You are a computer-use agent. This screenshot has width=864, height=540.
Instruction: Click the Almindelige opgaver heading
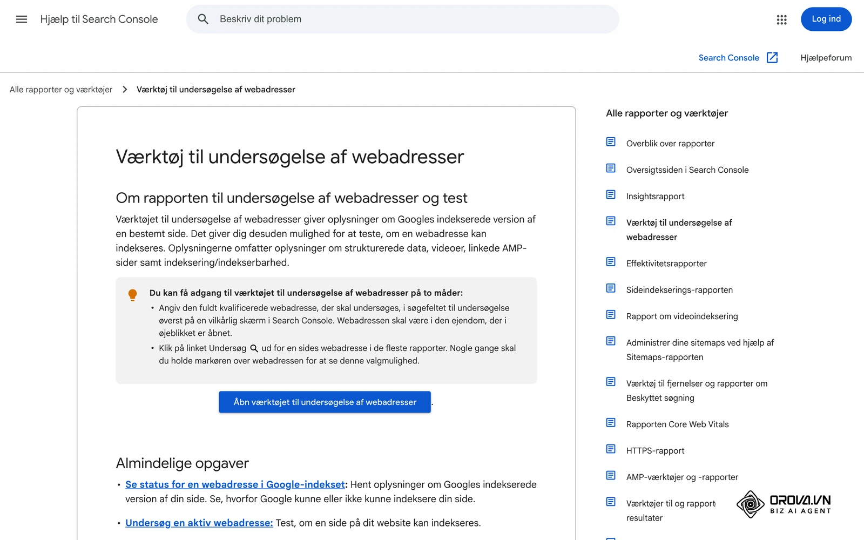click(x=182, y=463)
